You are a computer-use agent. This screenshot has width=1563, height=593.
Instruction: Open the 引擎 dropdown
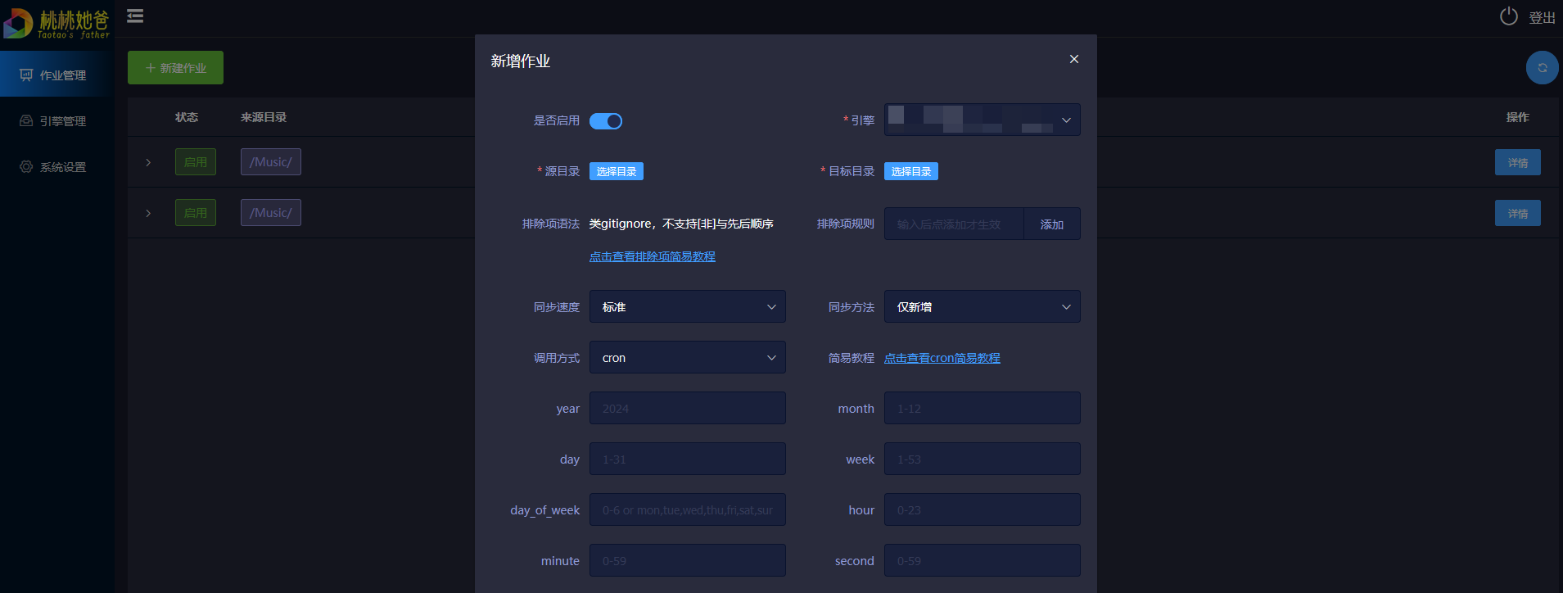982,120
